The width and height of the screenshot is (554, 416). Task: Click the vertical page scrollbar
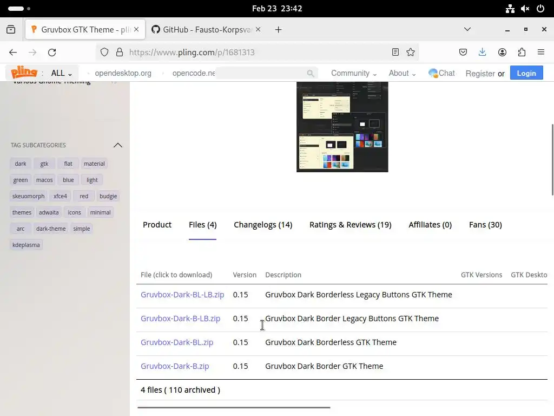(552, 159)
